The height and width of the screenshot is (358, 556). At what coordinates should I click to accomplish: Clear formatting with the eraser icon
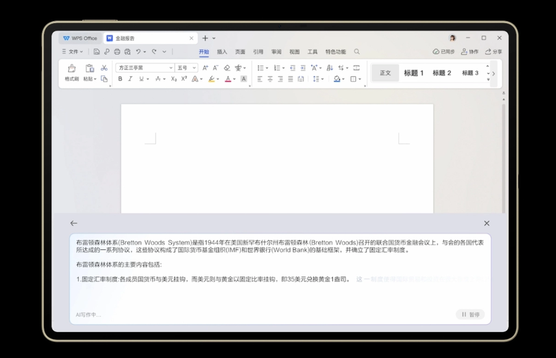click(227, 68)
